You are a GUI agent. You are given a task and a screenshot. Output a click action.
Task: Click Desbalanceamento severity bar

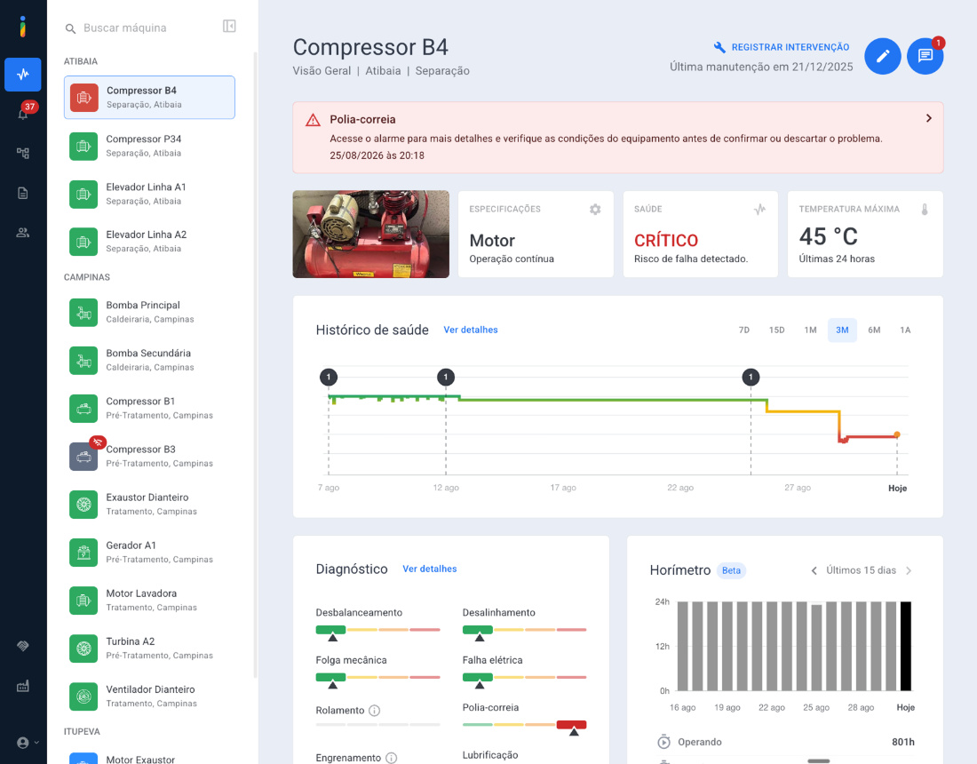377,632
